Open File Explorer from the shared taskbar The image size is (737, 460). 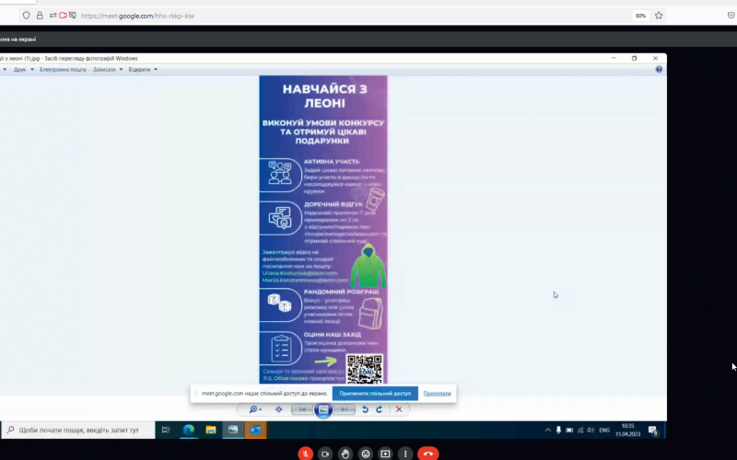(211, 430)
